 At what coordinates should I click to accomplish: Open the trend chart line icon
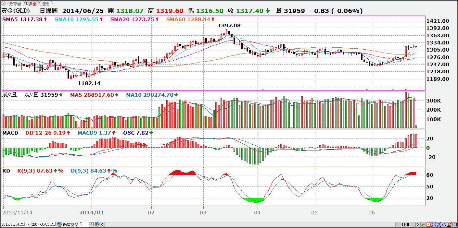click(x=423, y=224)
